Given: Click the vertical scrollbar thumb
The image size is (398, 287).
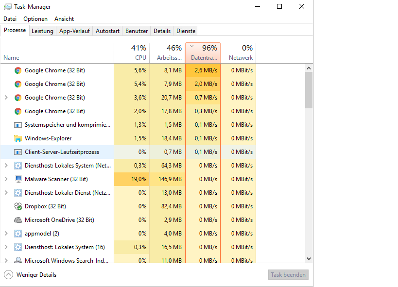Looking at the screenshot, I should (309, 90).
